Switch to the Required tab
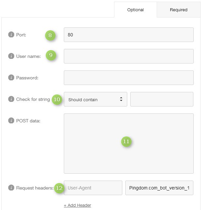201x210 pixels. point(179,10)
